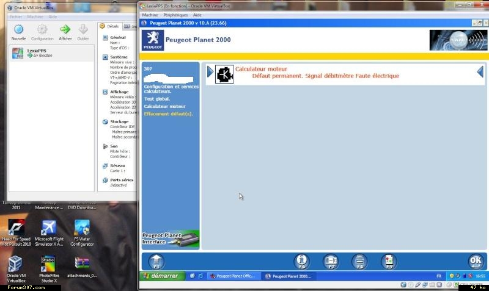Open the Aide menu of the VM window
Screen dimensions: 489x291
tap(197, 14)
